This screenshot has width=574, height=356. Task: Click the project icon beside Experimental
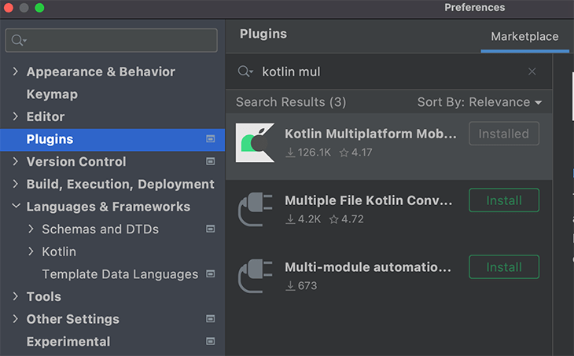coord(211,341)
